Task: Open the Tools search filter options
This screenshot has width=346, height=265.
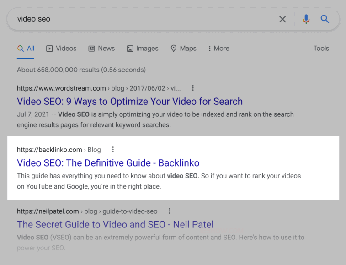Action: (321, 49)
